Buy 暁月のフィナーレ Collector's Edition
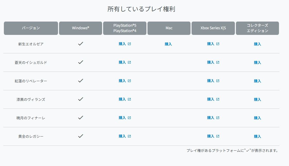 [x=258, y=118]
